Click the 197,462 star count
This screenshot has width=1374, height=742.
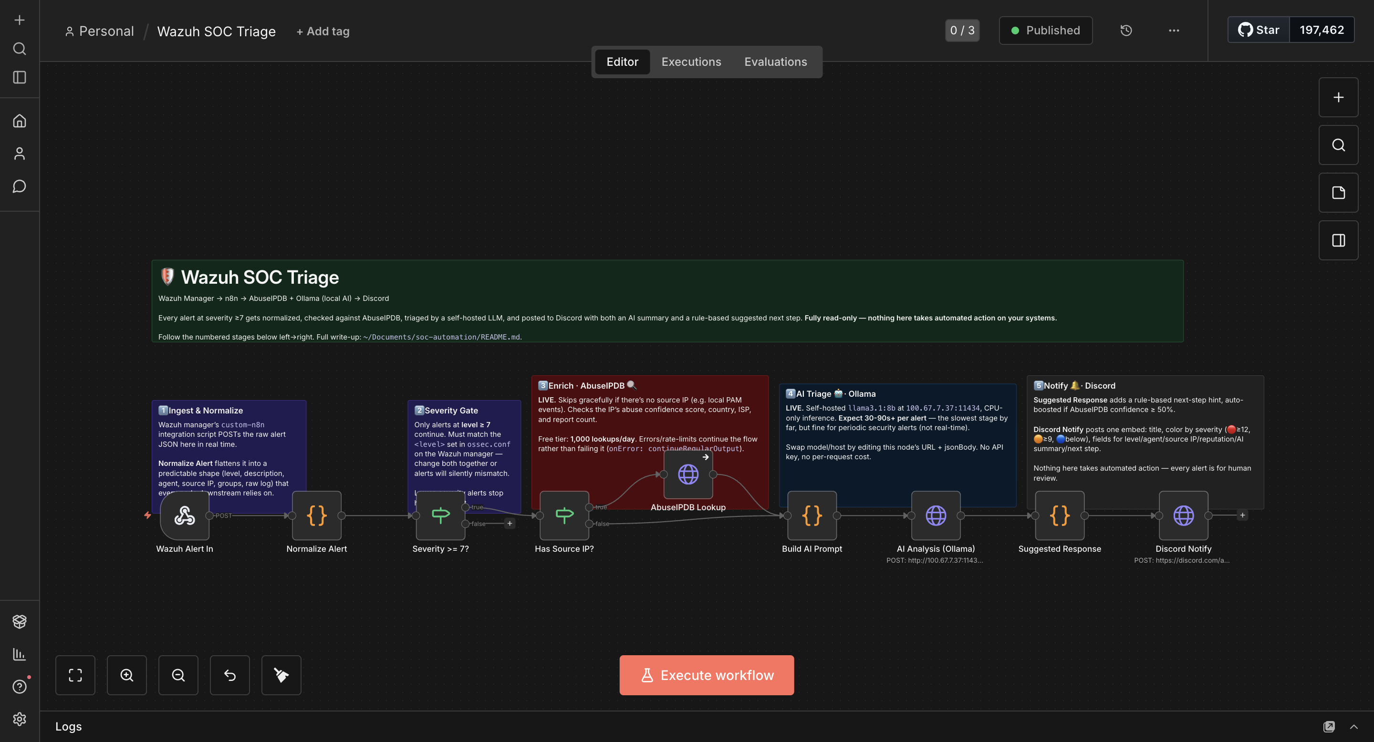point(1322,30)
